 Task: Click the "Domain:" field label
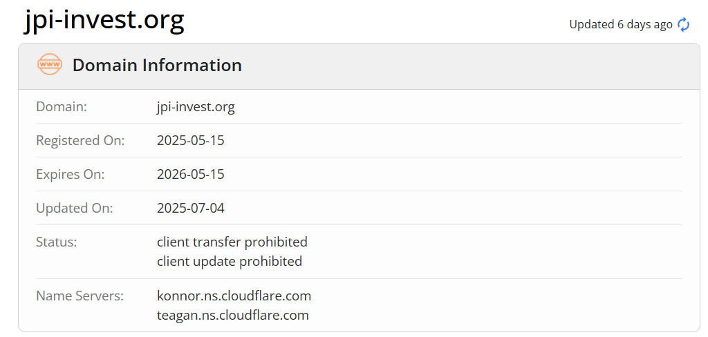pyautogui.click(x=62, y=107)
